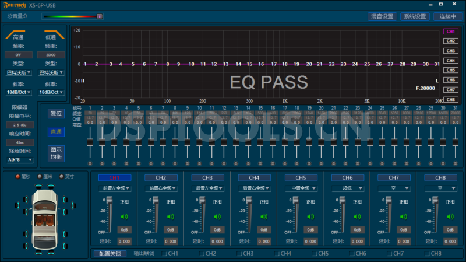466x262 pixels.
Task: Expand the low-pass 18dB/Oct slope dropdown
Action: [51, 92]
